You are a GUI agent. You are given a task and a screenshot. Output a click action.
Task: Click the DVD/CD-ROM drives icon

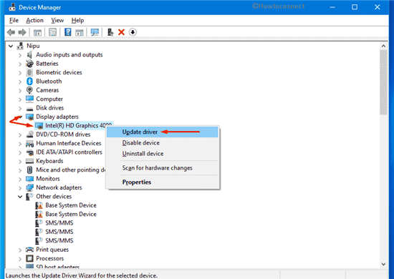29,134
